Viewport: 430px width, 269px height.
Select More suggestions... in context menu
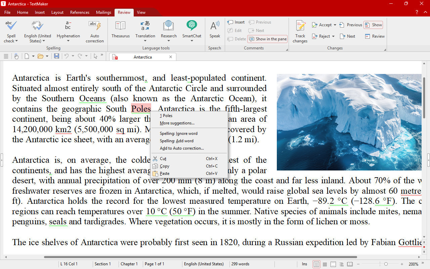[x=177, y=123]
